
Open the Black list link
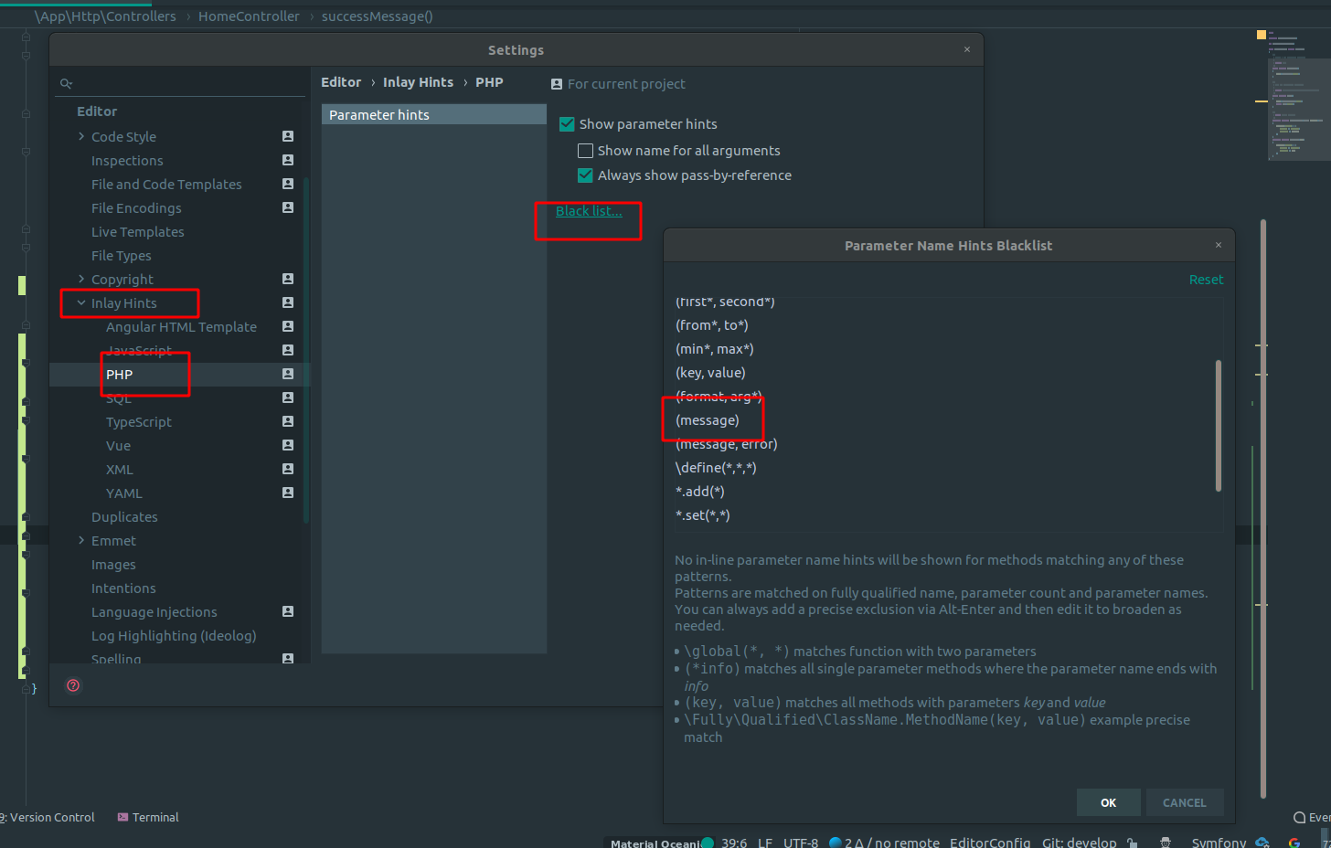[589, 211]
